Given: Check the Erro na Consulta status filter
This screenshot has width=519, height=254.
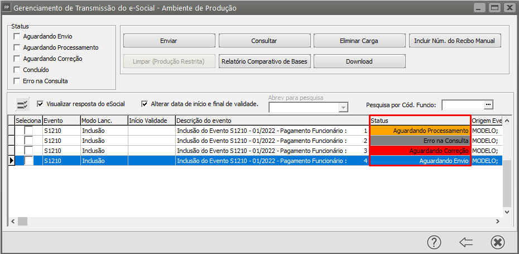Looking at the screenshot, I should click(17, 81).
